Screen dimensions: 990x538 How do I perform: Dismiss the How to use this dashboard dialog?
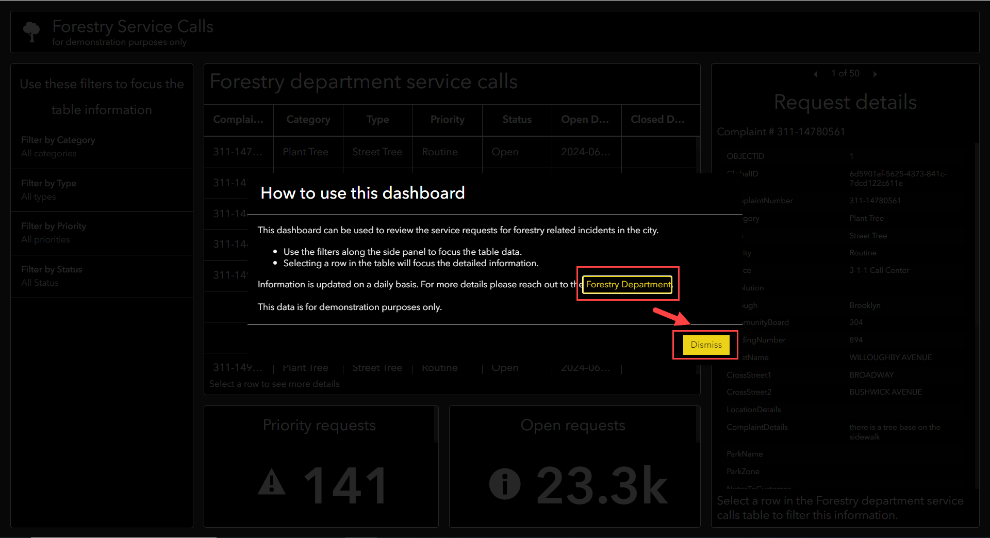(706, 345)
